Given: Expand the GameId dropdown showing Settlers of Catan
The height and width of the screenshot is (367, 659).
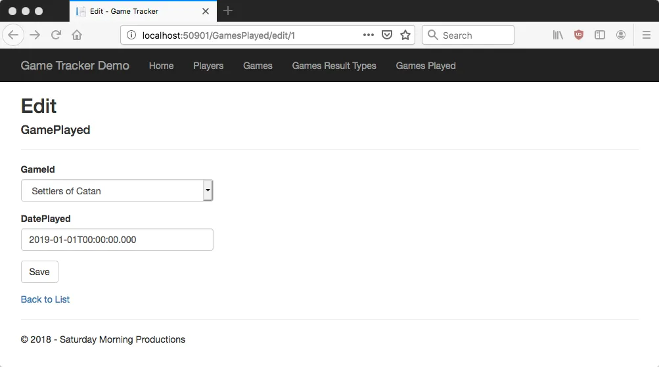Looking at the screenshot, I should pos(117,190).
